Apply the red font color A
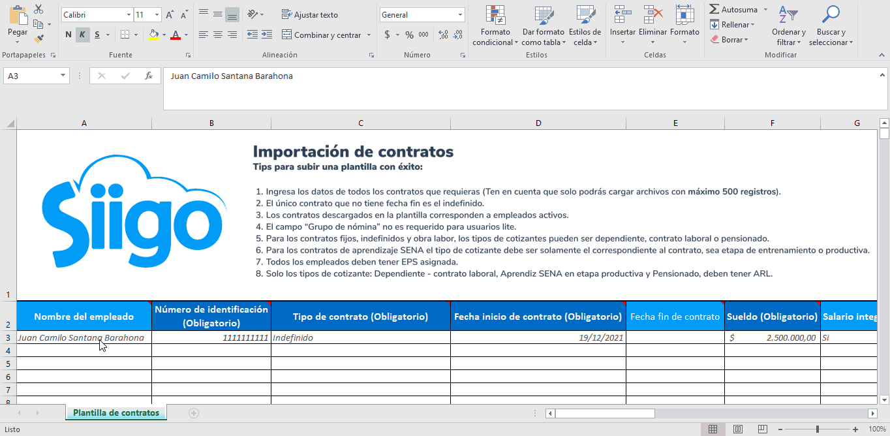The width and height of the screenshot is (890, 436). click(175, 35)
